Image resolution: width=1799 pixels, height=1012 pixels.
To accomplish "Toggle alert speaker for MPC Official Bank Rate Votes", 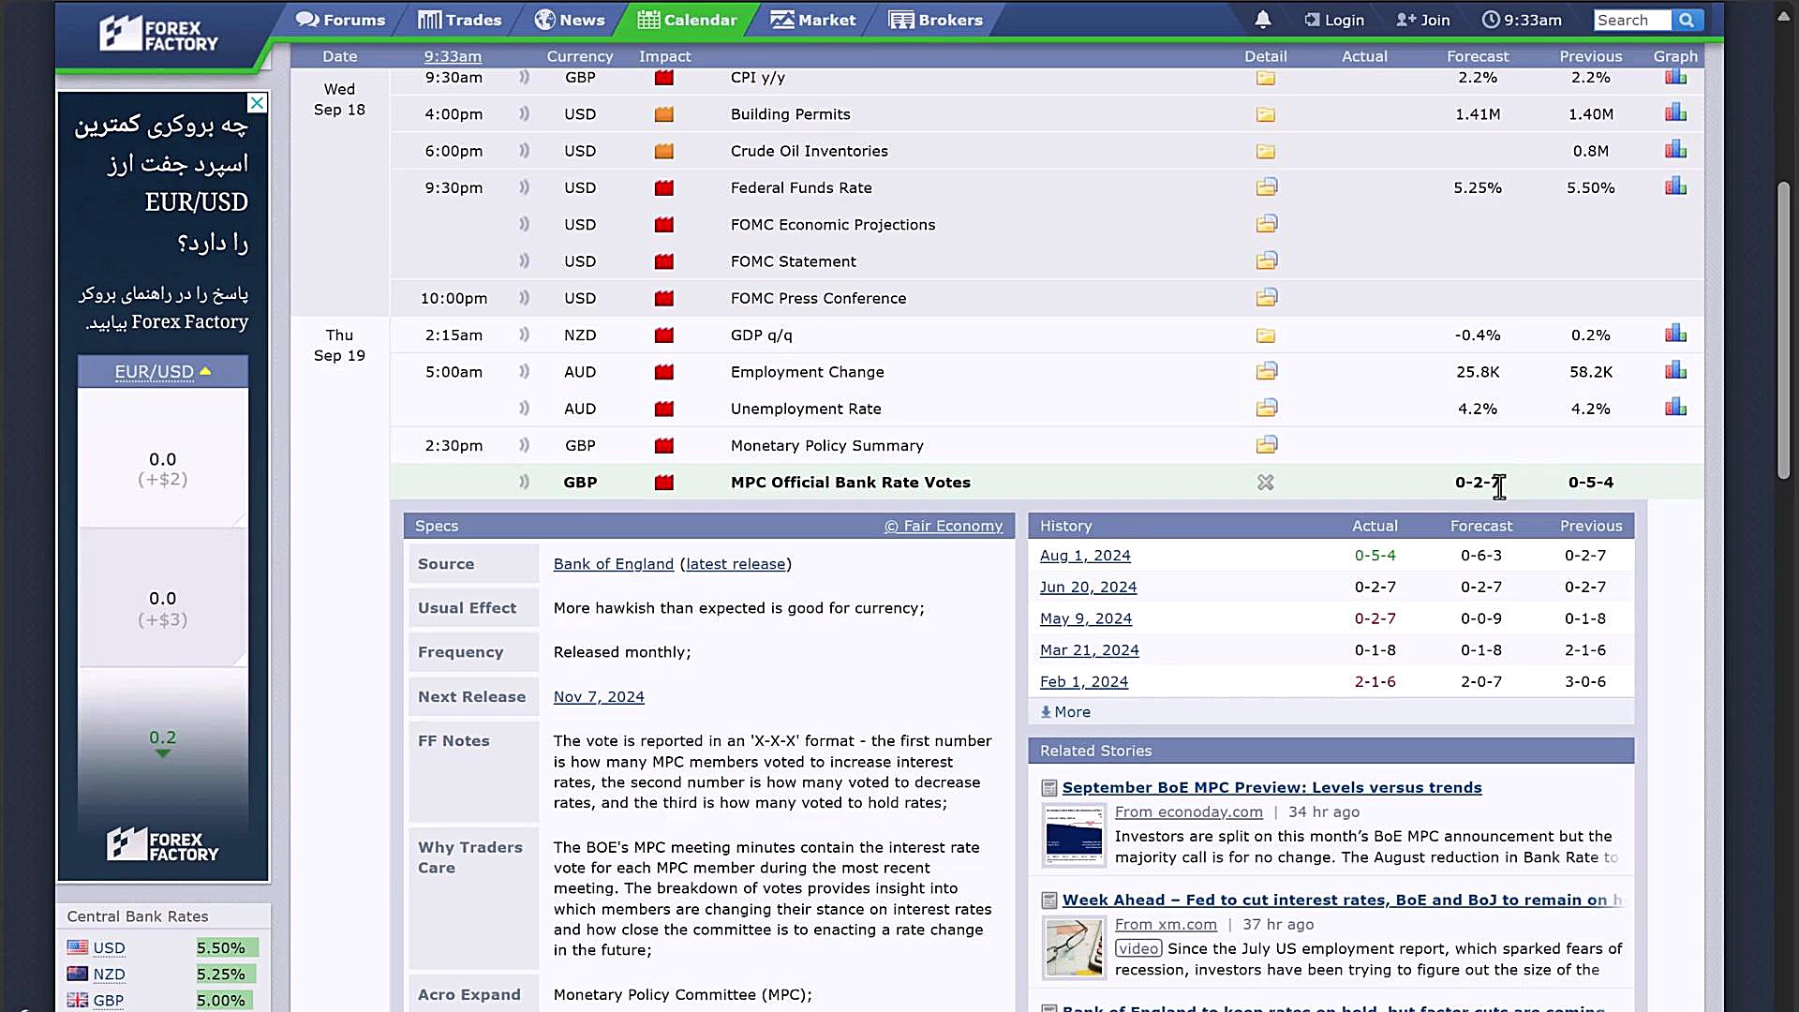I will [x=525, y=482].
